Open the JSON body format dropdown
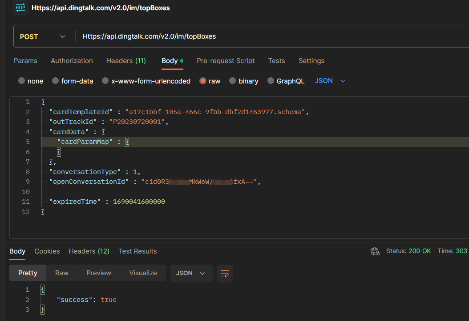 pyautogui.click(x=330, y=81)
